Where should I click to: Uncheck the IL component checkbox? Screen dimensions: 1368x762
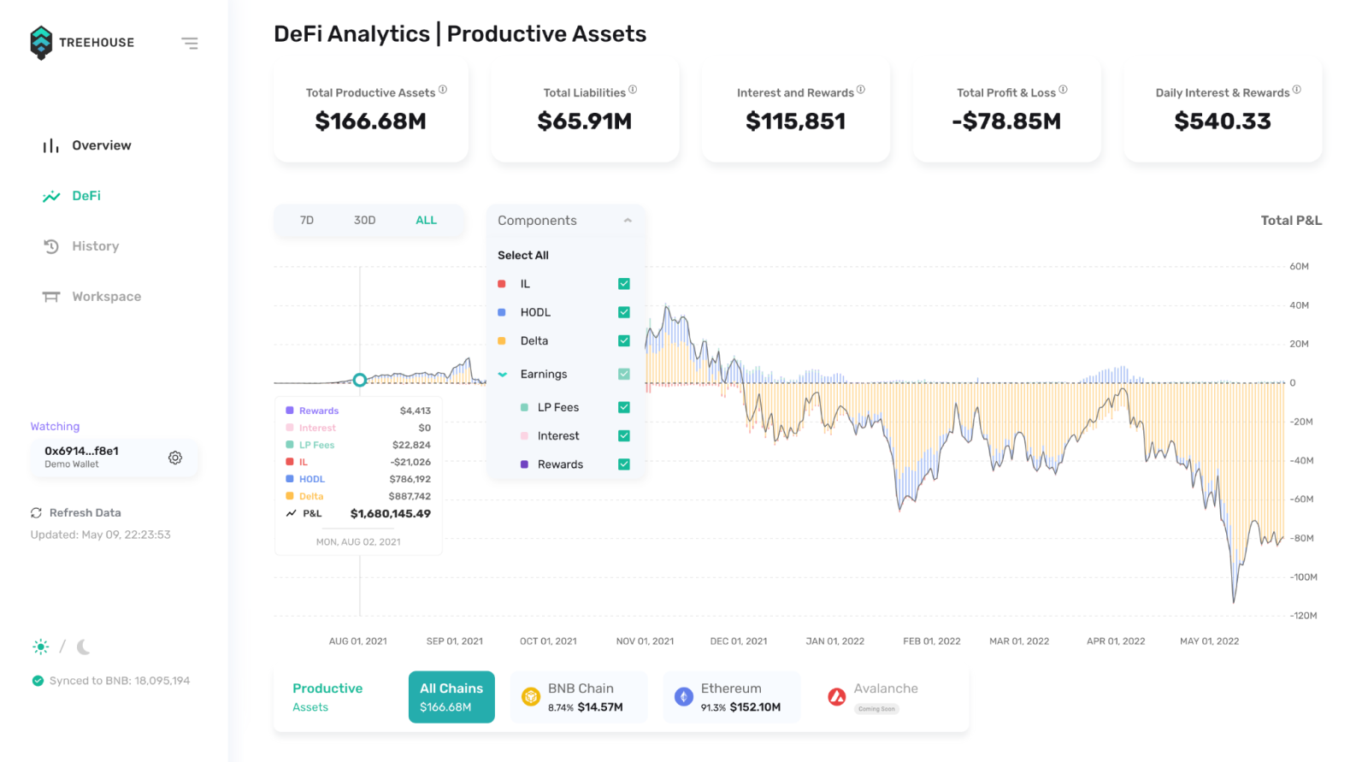(x=624, y=284)
